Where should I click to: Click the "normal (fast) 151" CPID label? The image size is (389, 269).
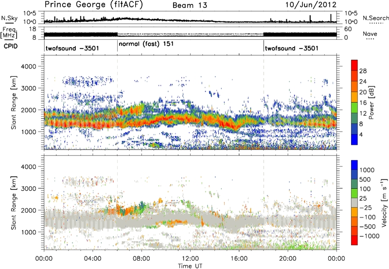(146, 44)
